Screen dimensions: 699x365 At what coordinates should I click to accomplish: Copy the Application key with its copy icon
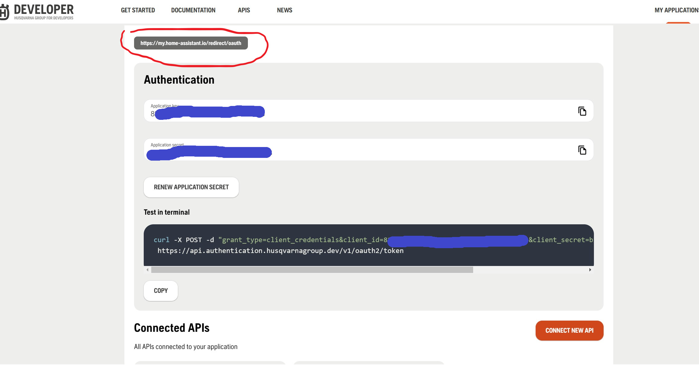(582, 111)
